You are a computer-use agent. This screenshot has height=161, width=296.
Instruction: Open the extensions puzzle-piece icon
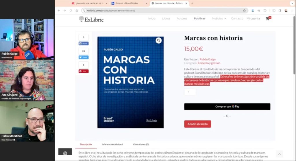(265, 11)
